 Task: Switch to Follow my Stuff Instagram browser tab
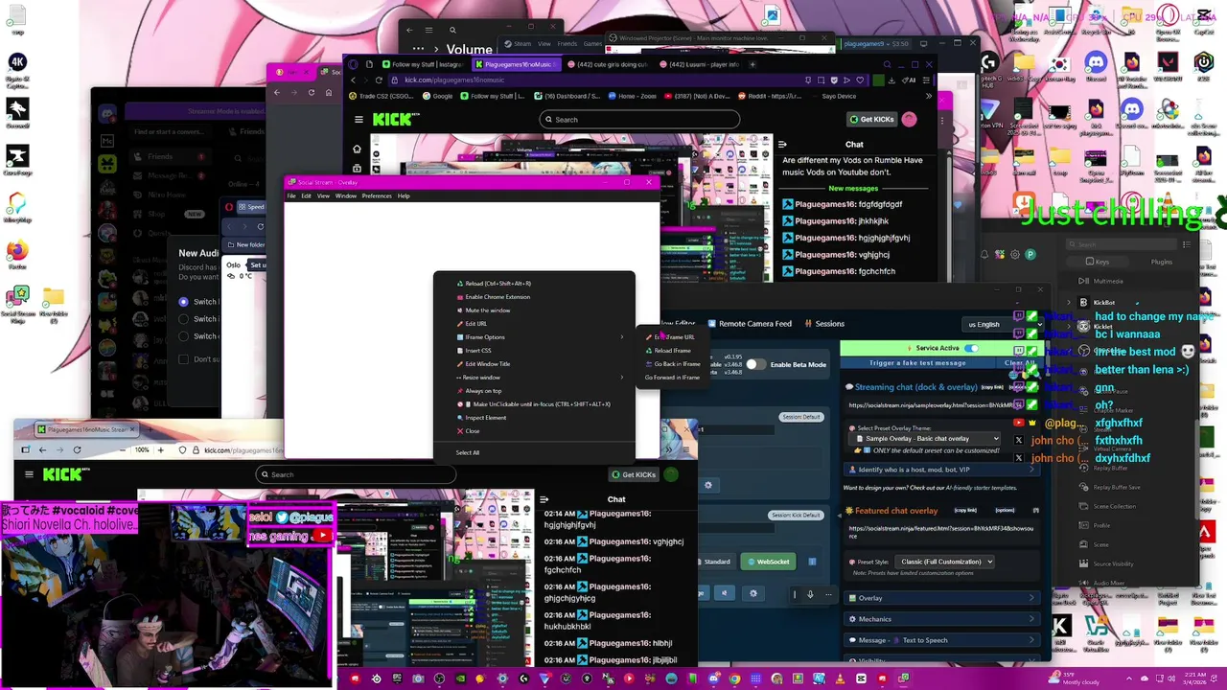422,64
